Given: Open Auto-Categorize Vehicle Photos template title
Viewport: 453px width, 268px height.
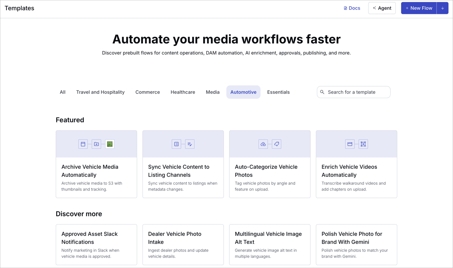Looking at the screenshot, I should [266, 171].
